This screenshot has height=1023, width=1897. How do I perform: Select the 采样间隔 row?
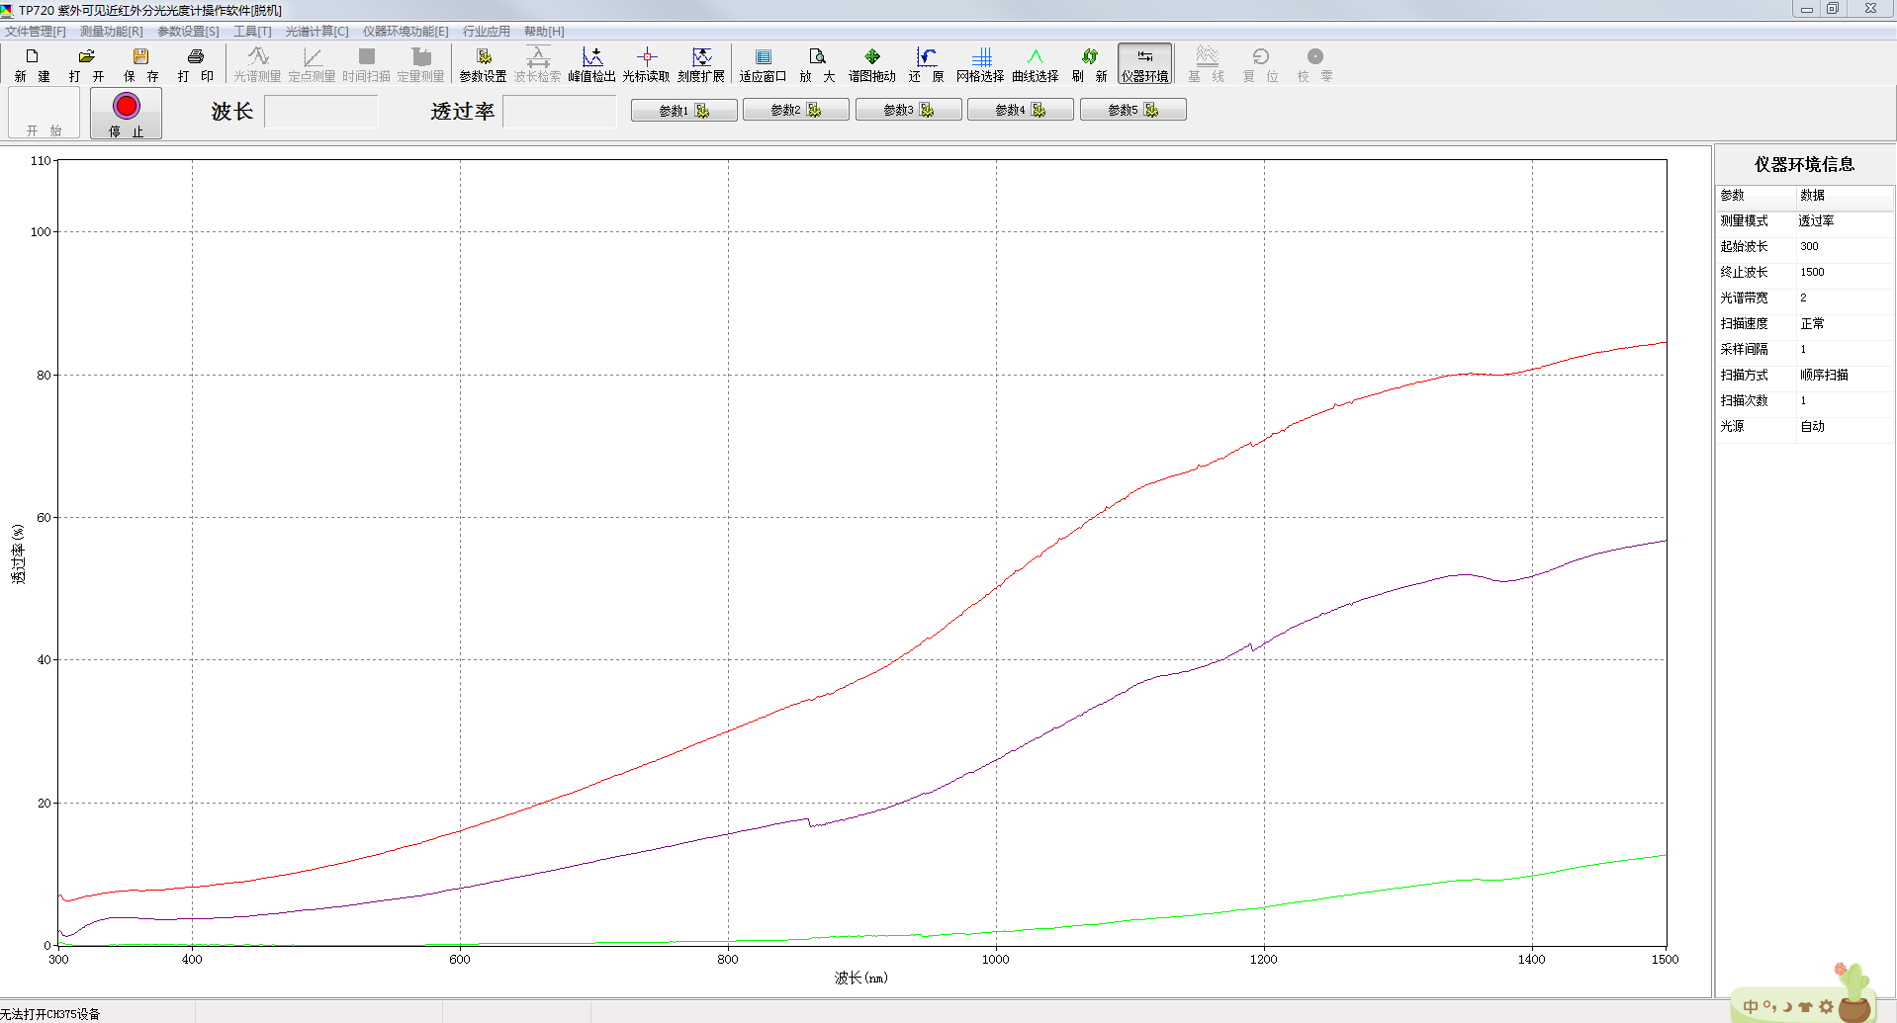1805,350
